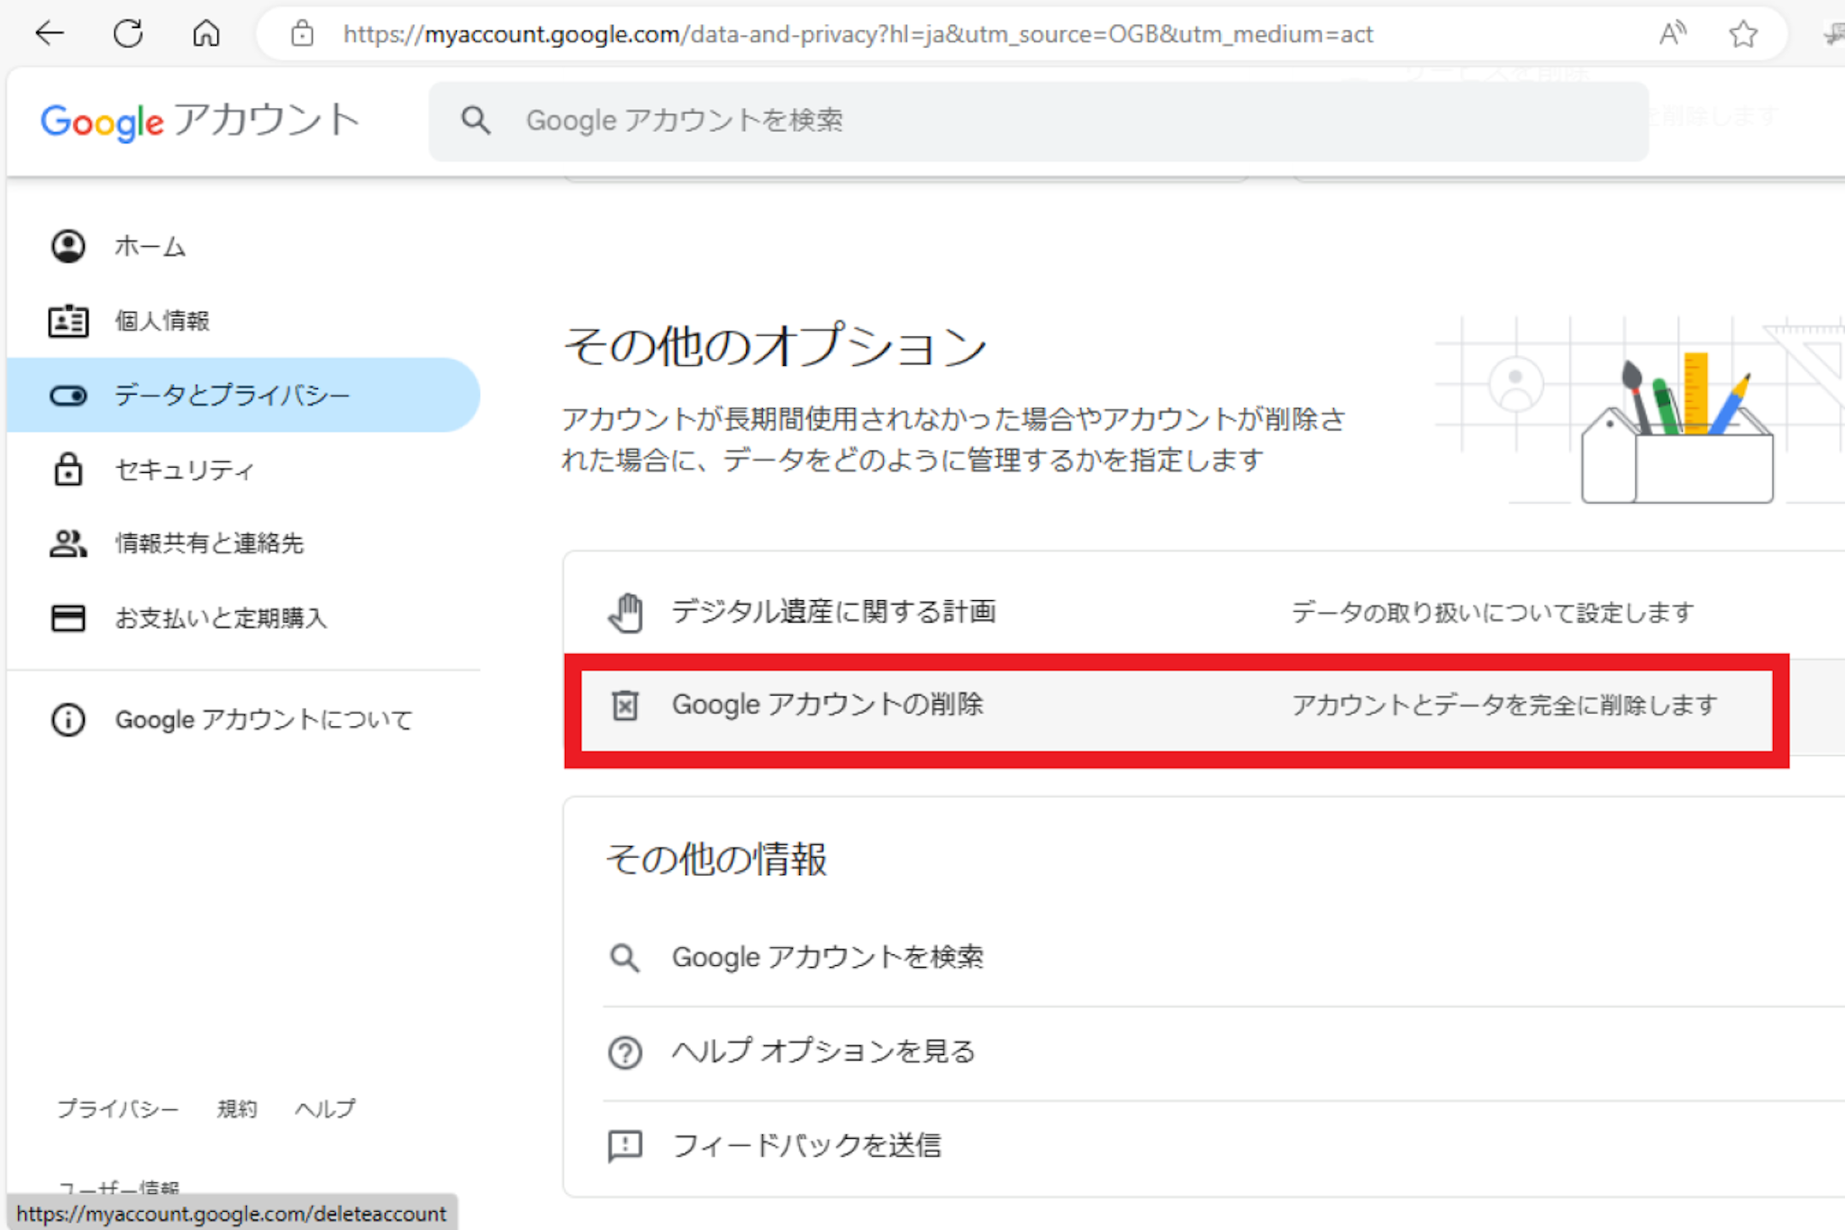Reload the page with refresh icon
This screenshot has width=1845, height=1230.
click(x=128, y=34)
